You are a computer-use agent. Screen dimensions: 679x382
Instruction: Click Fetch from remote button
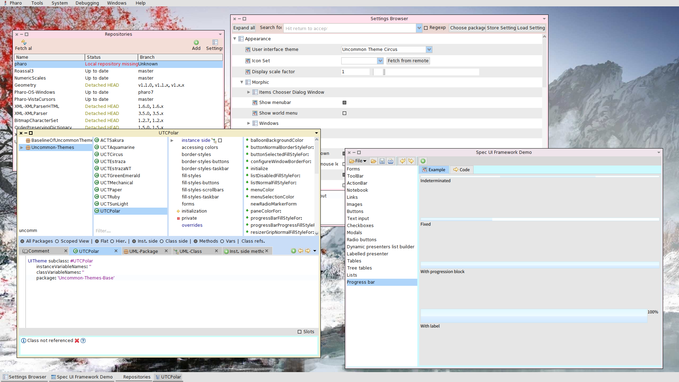(x=408, y=61)
